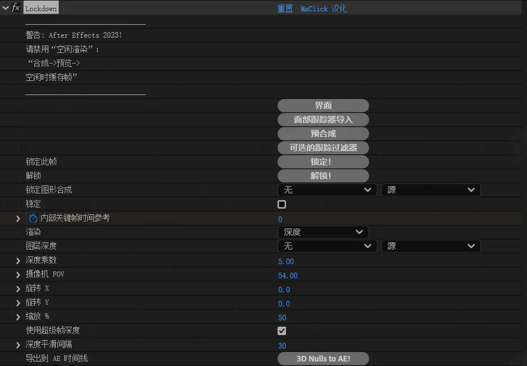Open the 锁定图形合成 layer dropdown showing 无
The width and height of the screenshot is (527, 366).
coord(327,190)
